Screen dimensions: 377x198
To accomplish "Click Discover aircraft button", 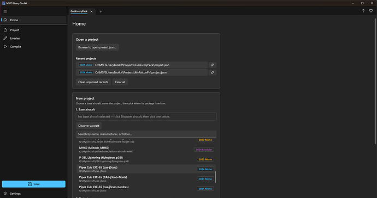I will (89, 126).
